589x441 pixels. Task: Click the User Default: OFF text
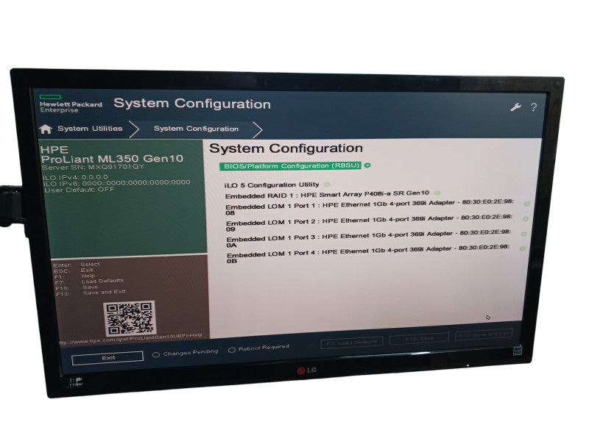80,190
